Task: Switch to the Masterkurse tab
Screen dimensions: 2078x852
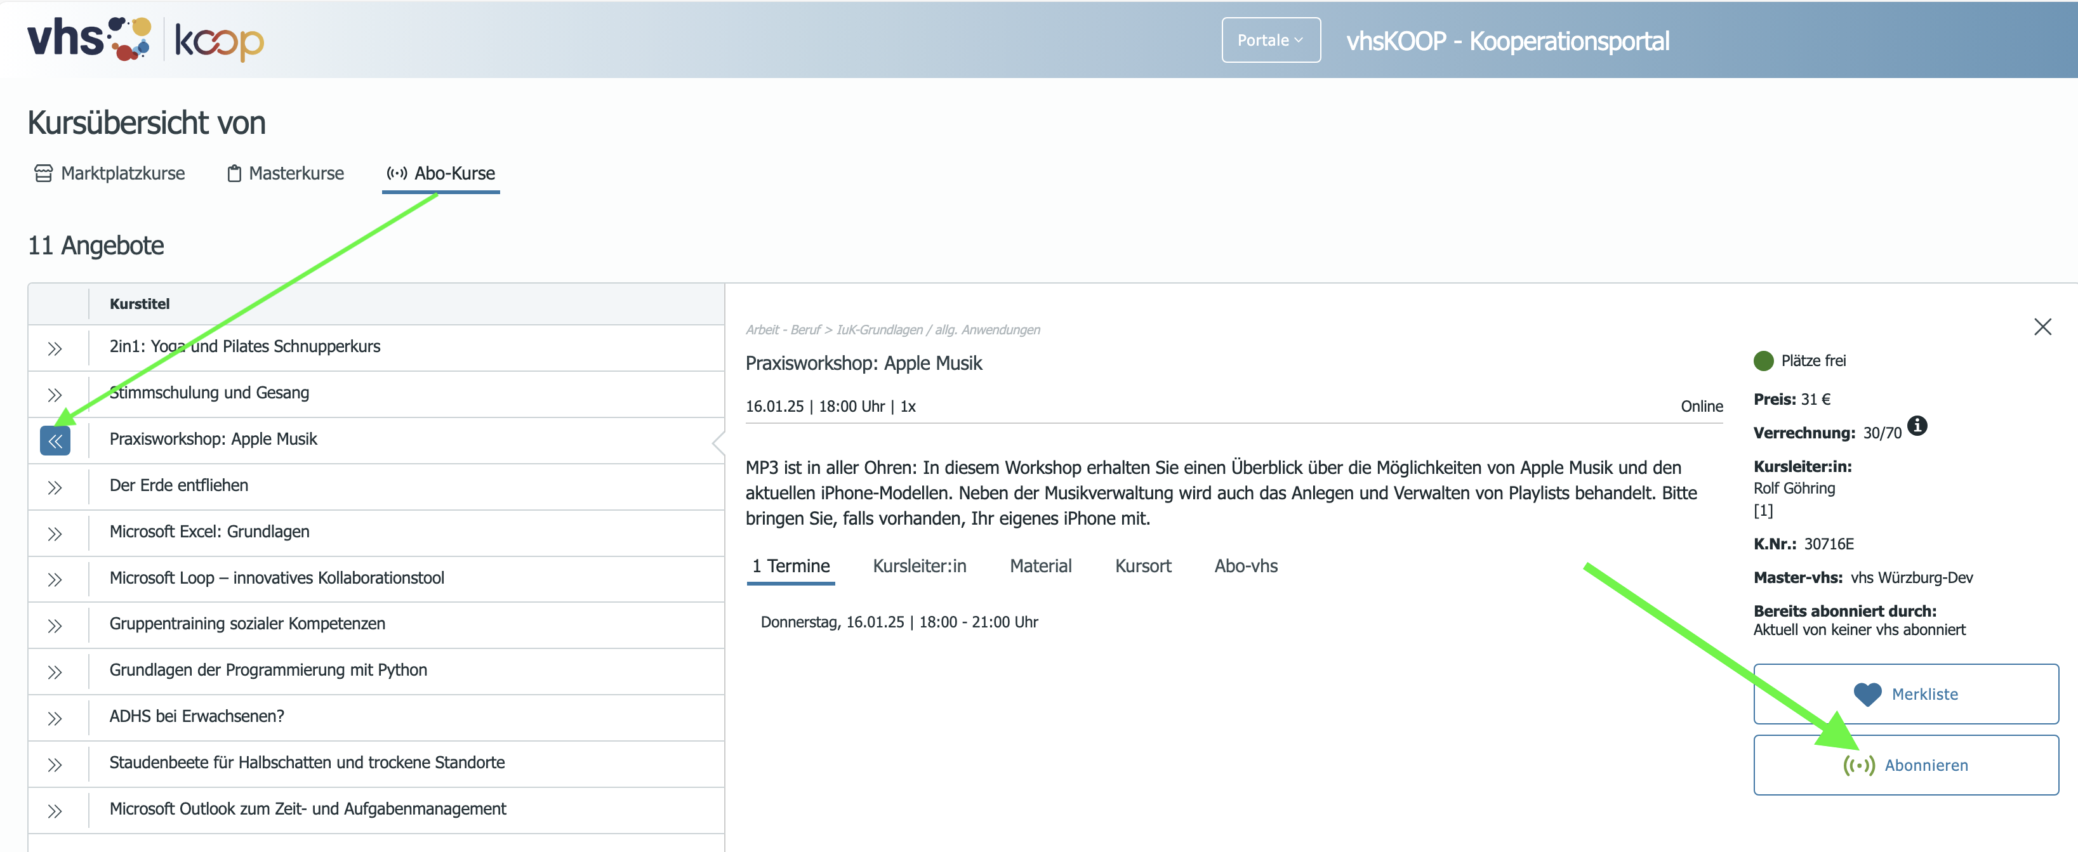Action: point(286,173)
